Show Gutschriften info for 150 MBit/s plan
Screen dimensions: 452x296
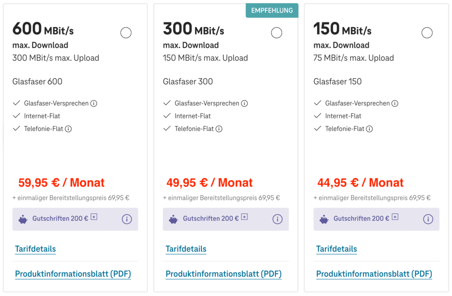428,219
